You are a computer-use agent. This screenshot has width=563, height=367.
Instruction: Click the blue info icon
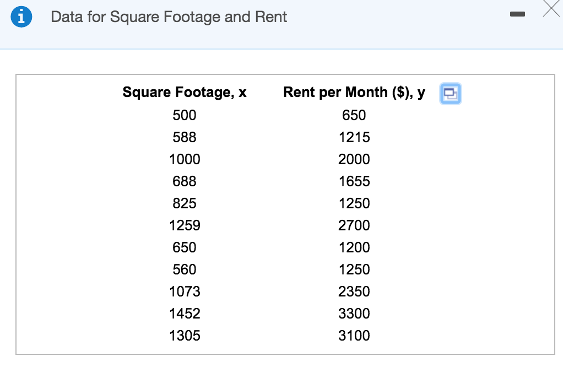[20, 17]
